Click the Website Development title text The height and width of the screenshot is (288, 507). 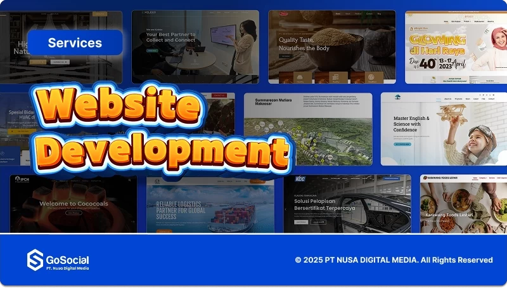click(x=158, y=130)
